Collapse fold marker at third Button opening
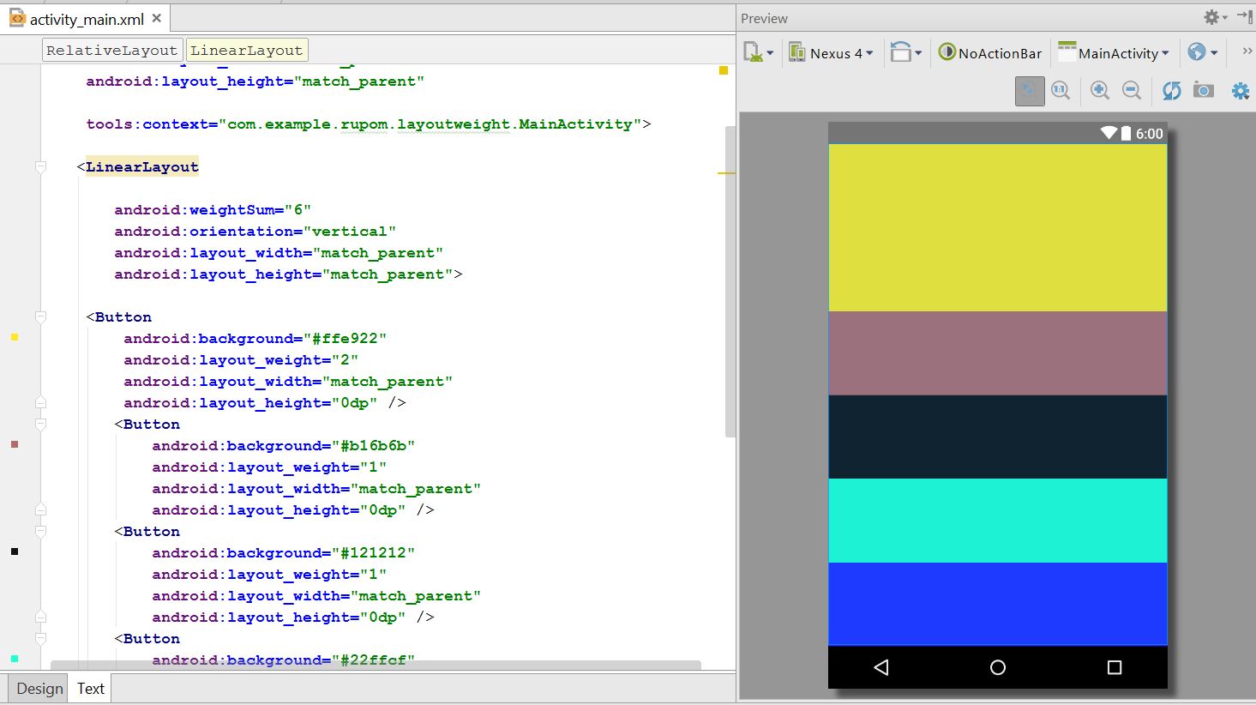This screenshot has height=705, width=1256. (40, 531)
